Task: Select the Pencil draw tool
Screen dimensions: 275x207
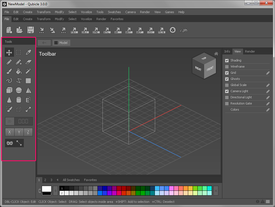Action: click(9, 62)
